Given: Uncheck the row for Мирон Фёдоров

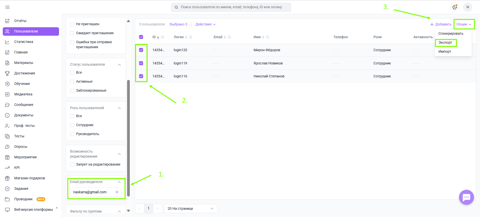Looking at the screenshot, I should [141, 50].
